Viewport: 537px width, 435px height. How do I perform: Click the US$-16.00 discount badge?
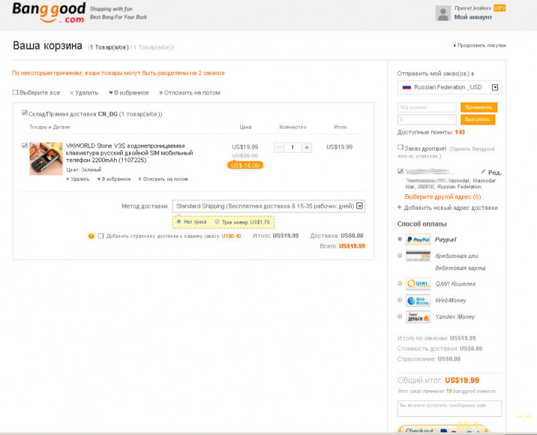(245, 166)
